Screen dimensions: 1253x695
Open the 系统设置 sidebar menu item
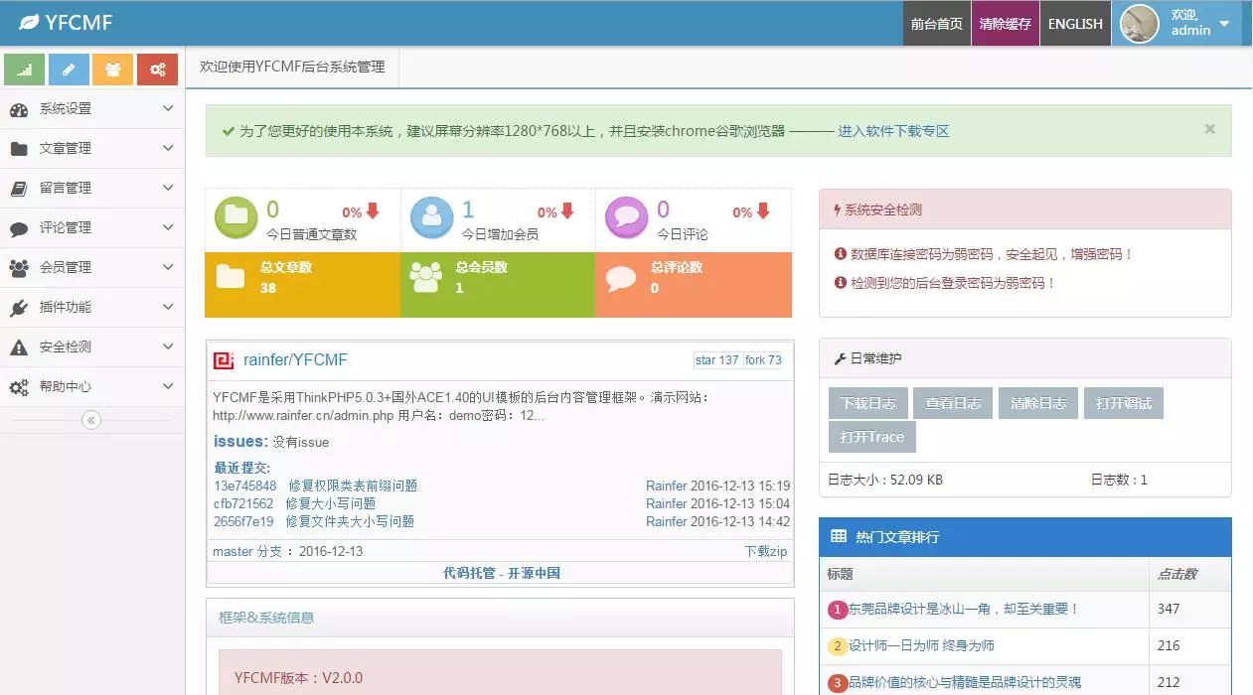(x=92, y=108)
